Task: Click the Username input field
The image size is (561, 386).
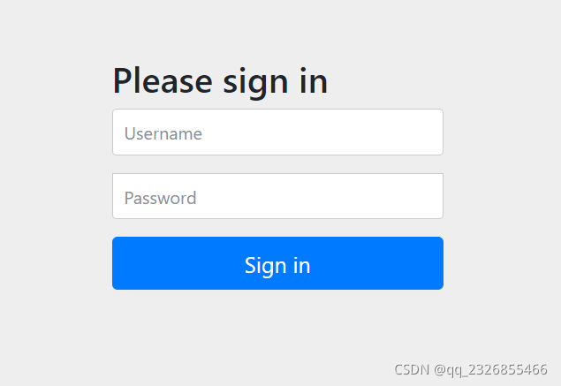Action: [x=277, y=132]
